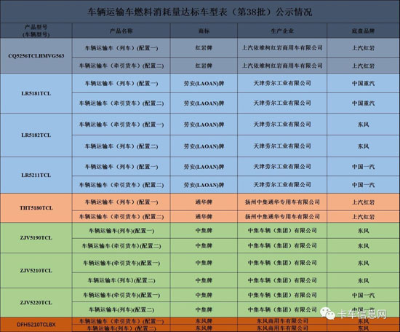Viewport: 400px width, 332px height.
Task: Click the 产品名称 column header
Action: tap(121, 31)
